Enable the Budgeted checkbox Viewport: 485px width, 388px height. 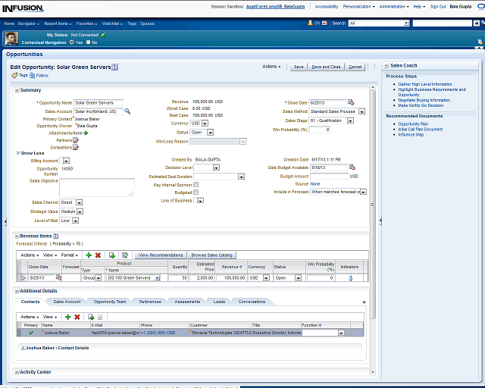coord(196,192)
